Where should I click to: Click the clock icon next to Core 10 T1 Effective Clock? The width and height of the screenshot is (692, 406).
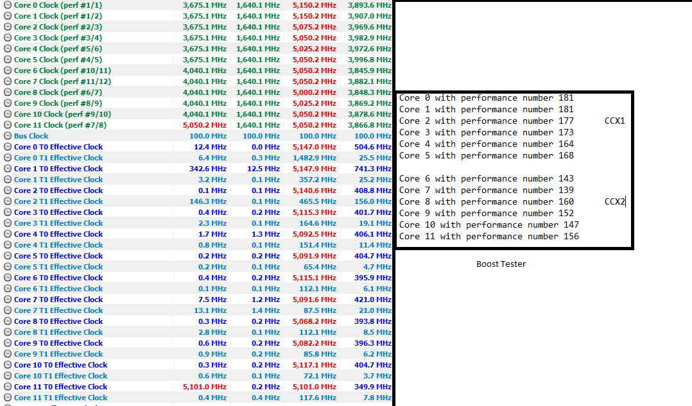pyautogui.click(x=7, y=375)
